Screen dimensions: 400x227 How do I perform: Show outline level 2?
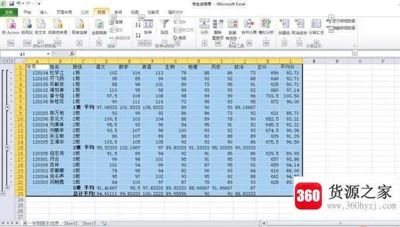(8, 61)
